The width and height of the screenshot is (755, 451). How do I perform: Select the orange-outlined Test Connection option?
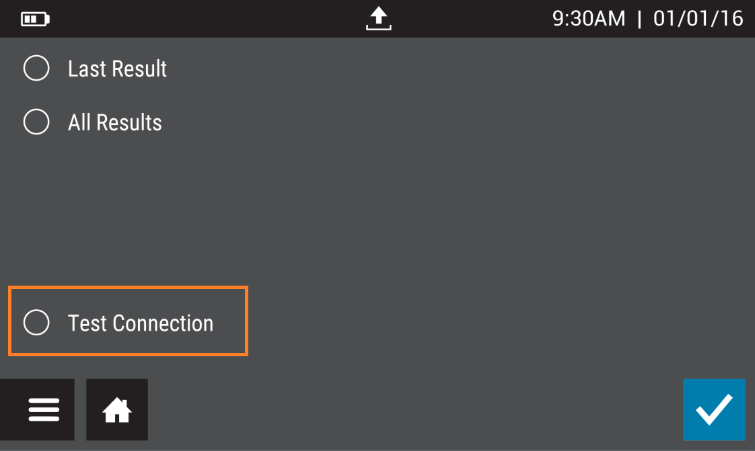128,321
